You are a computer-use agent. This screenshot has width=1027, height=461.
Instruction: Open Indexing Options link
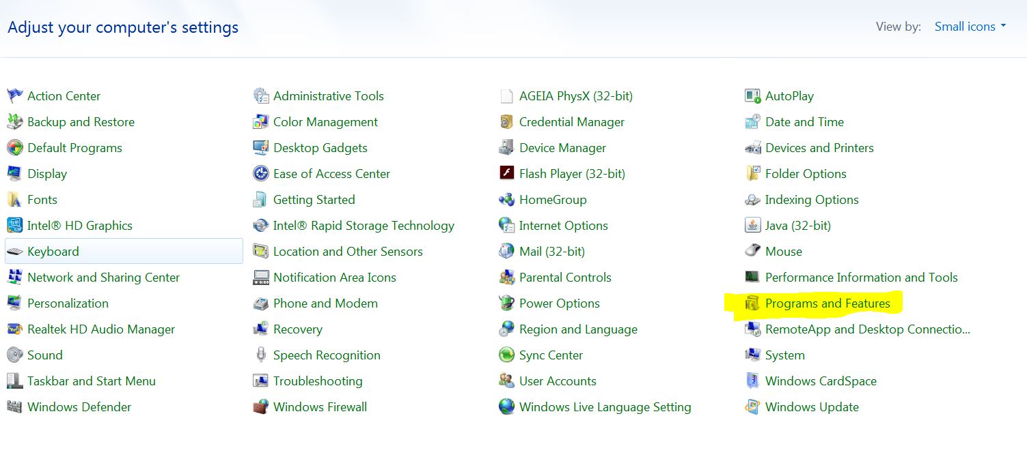tap(812, 200)
